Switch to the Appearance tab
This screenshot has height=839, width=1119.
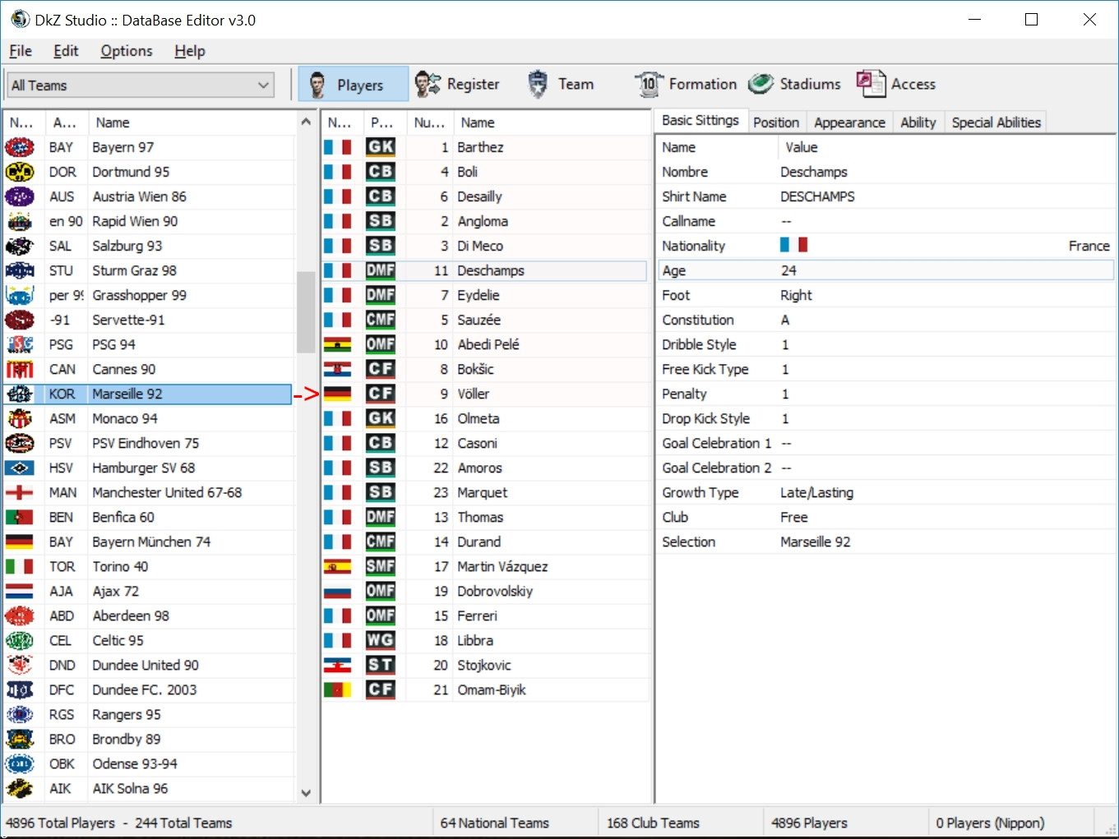click(x=849, y=122)
